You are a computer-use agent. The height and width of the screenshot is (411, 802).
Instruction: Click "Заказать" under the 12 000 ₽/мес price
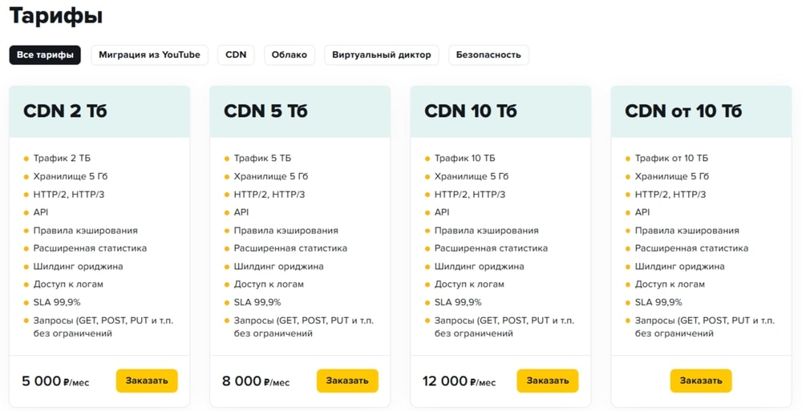coord(548,381)
